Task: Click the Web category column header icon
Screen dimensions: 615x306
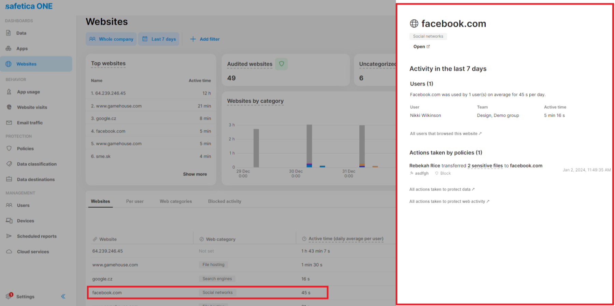Action: click(x=202, y=239)
